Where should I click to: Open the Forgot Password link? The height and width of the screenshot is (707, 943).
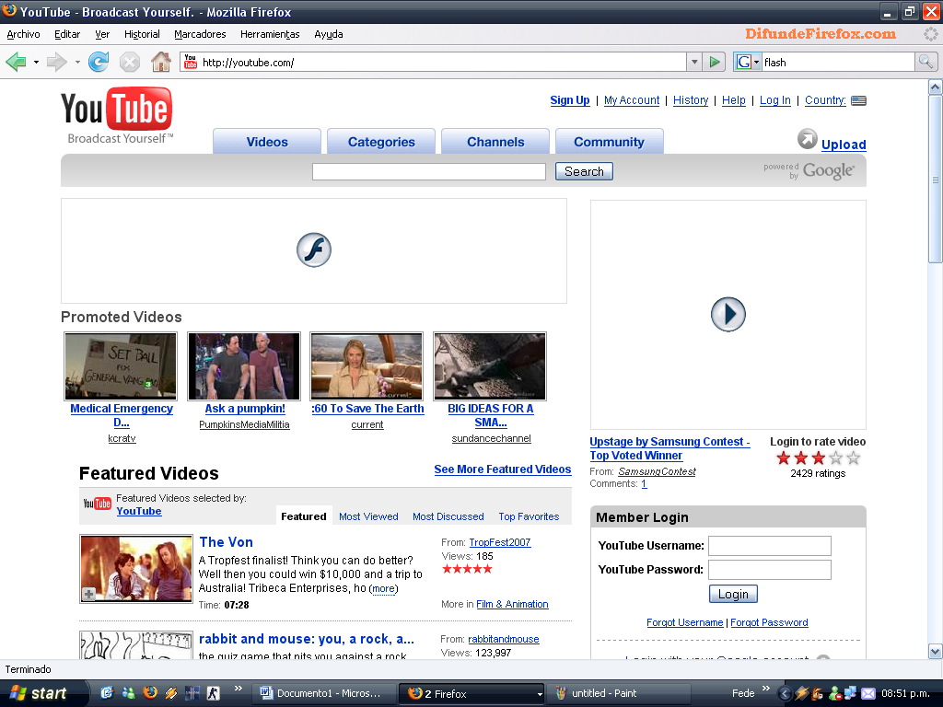click(769, 623)
